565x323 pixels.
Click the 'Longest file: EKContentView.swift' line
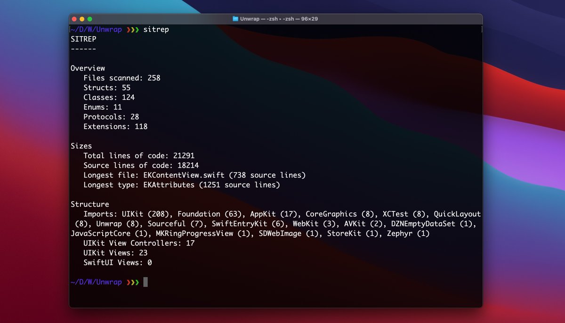coord(194,175)
